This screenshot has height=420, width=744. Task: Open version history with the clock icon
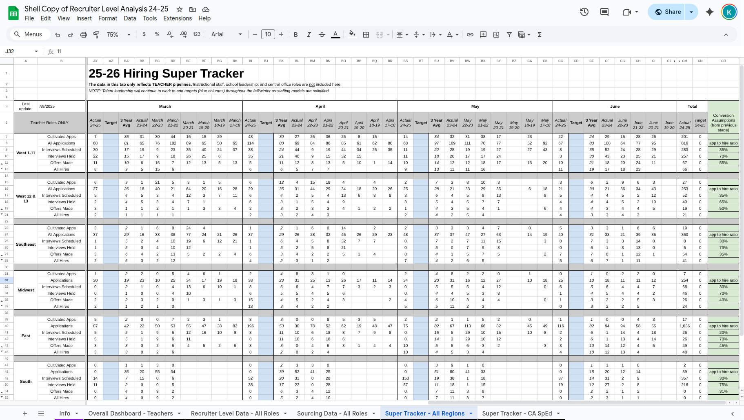click(584, 12)
